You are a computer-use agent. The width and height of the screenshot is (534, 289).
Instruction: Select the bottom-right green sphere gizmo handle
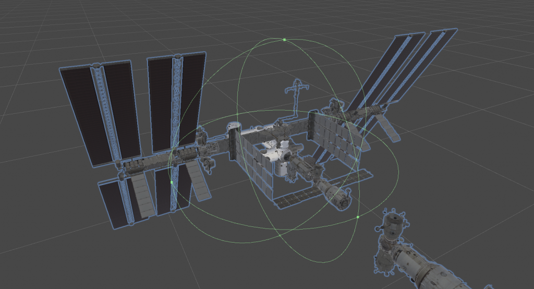358,216
